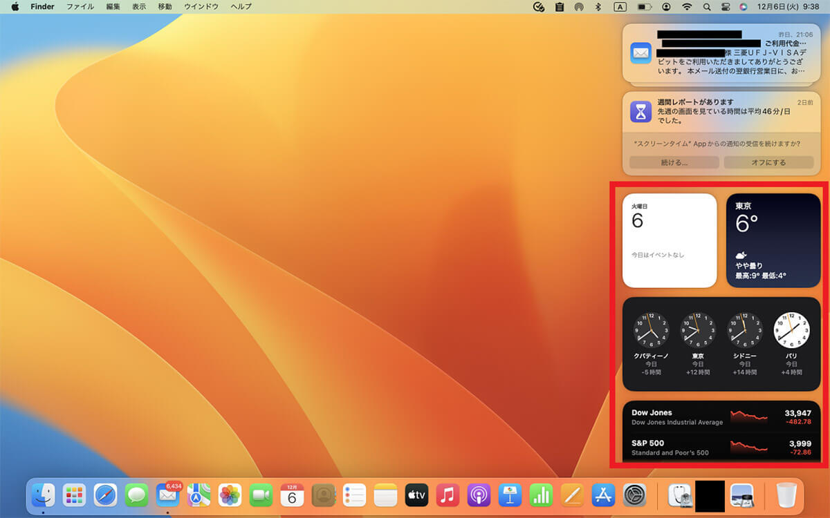This screenshot has height=518, width=830.
Task: Launch Maps from the Dock
Action: pyautogui.click(x=199, y=495)
